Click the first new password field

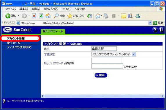tap(107, 60)
